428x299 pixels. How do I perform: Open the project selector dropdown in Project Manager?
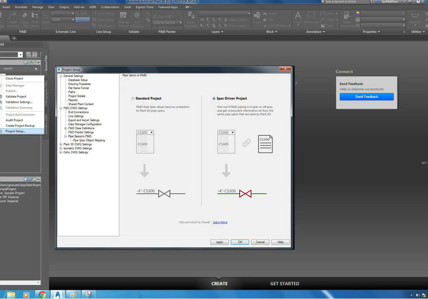pyautogui.click(x=20, y=55)
